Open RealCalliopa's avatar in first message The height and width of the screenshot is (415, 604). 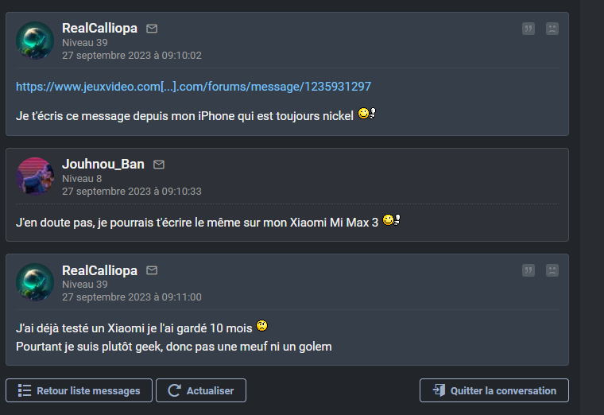point(35,41)
